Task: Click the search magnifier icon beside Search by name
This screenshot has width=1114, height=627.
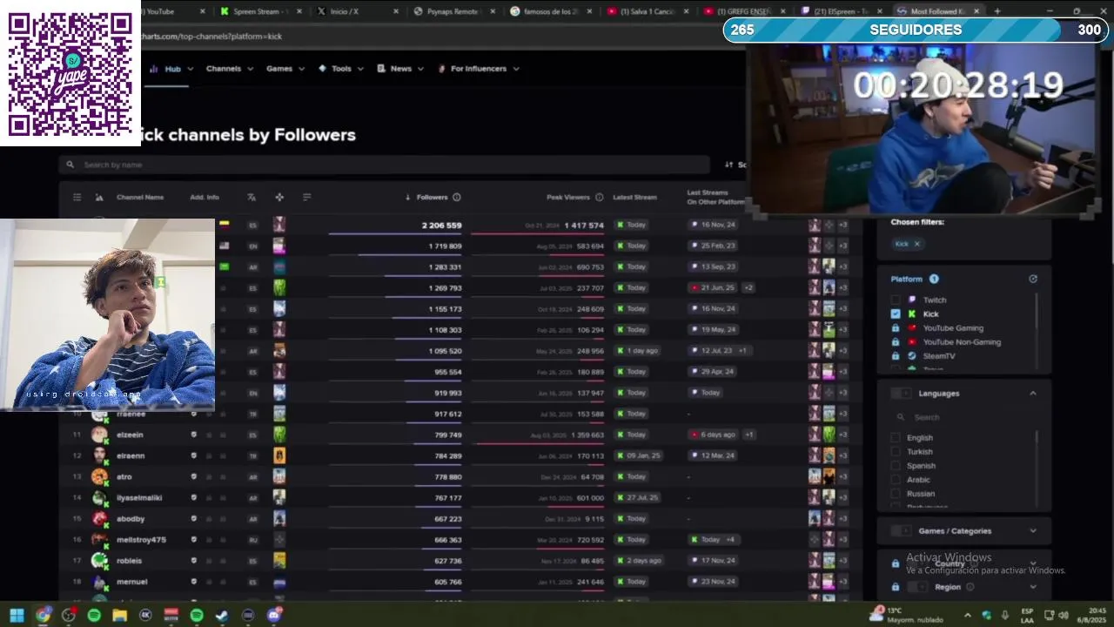Action: pyautogui.click(x=70, y=165)
